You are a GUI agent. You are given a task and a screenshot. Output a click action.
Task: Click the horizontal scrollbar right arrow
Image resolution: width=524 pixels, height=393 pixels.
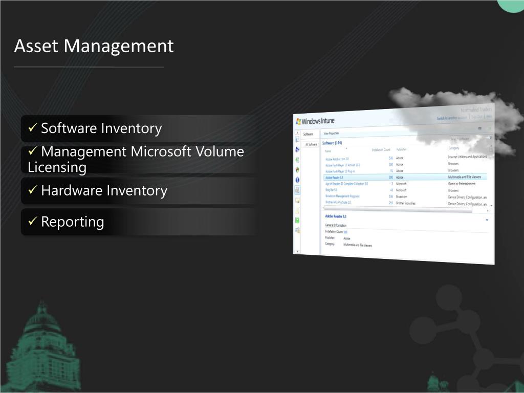coord(488,211)
